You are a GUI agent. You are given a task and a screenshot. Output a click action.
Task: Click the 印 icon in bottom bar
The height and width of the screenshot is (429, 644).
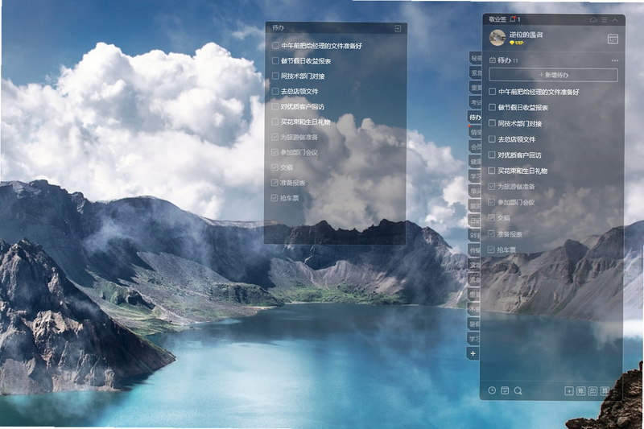[592, 391]
